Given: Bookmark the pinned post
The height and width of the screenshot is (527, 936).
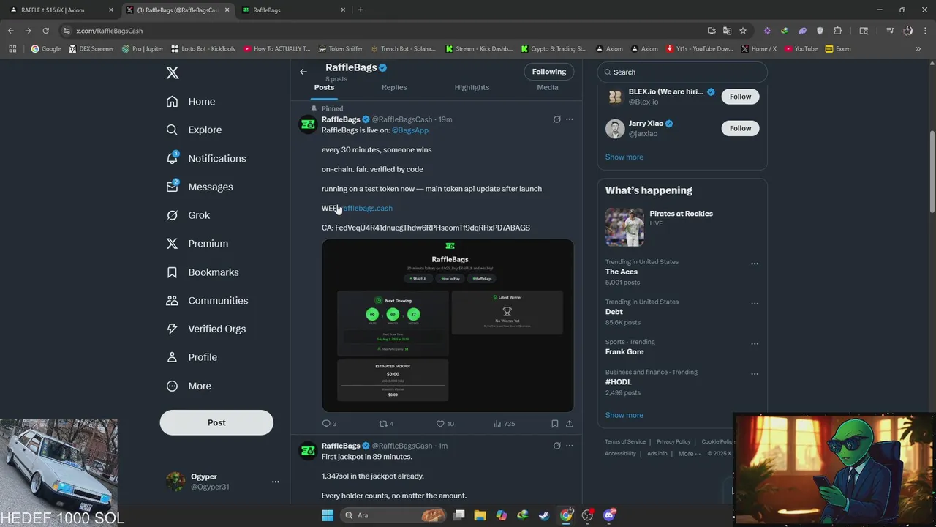Looking at the screenshot, I should tap(555, 424).
